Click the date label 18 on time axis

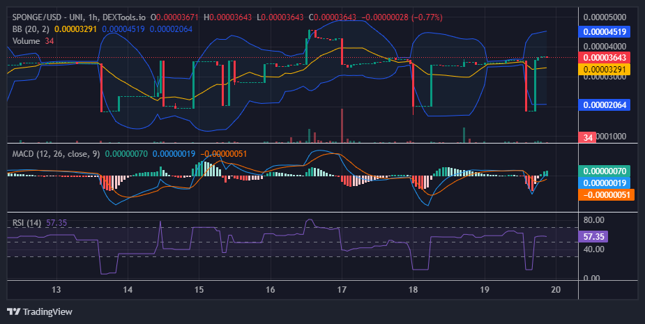[413, 289]
